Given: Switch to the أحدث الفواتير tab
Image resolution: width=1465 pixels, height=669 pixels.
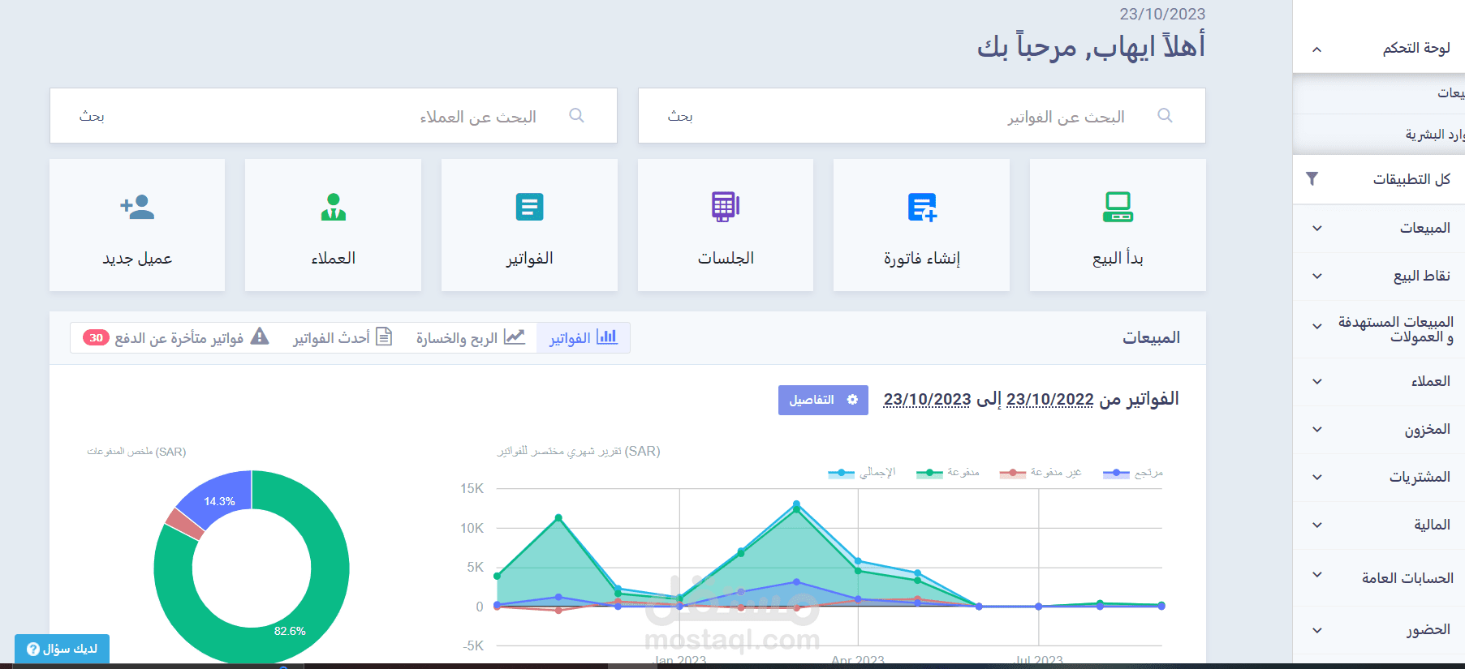Looking at the screenshot, I should pos(343,337).
